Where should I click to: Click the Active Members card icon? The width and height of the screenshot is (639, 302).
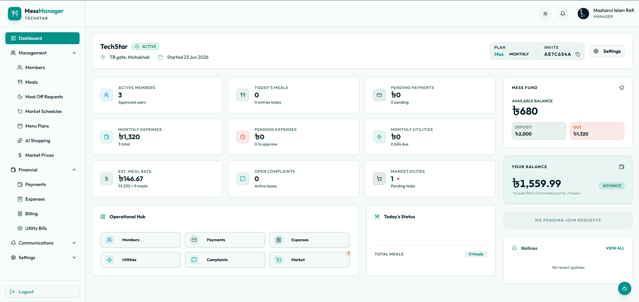pyautogui.click(x=107, y=95)
